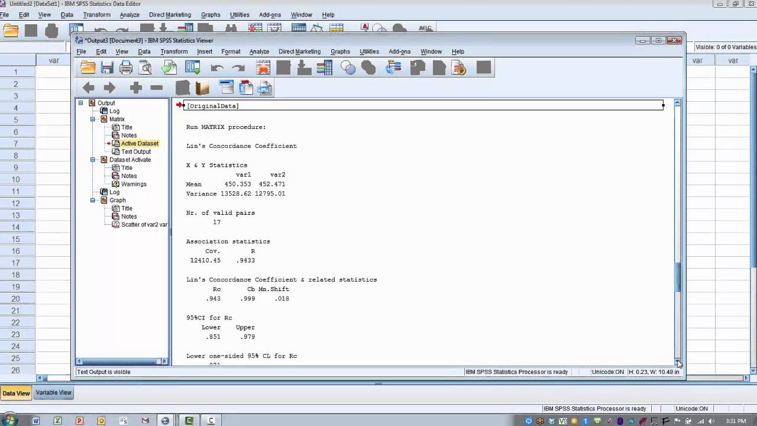Click the Promote left arrow icon

89,88
